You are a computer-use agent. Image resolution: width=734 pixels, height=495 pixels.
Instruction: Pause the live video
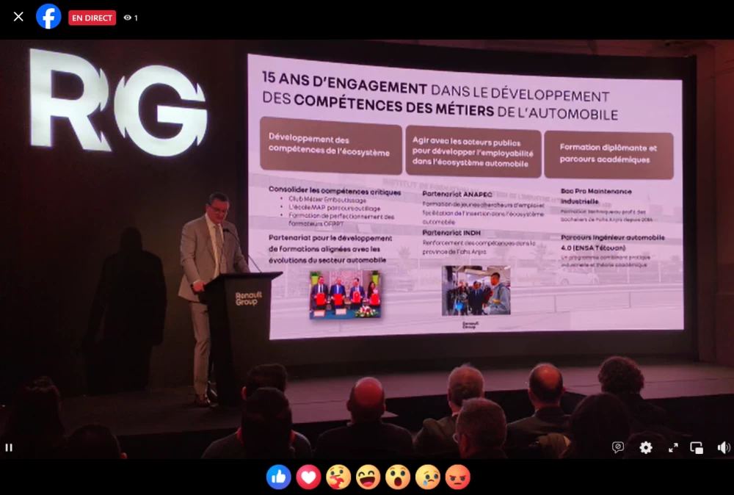[x=10, y=447]
